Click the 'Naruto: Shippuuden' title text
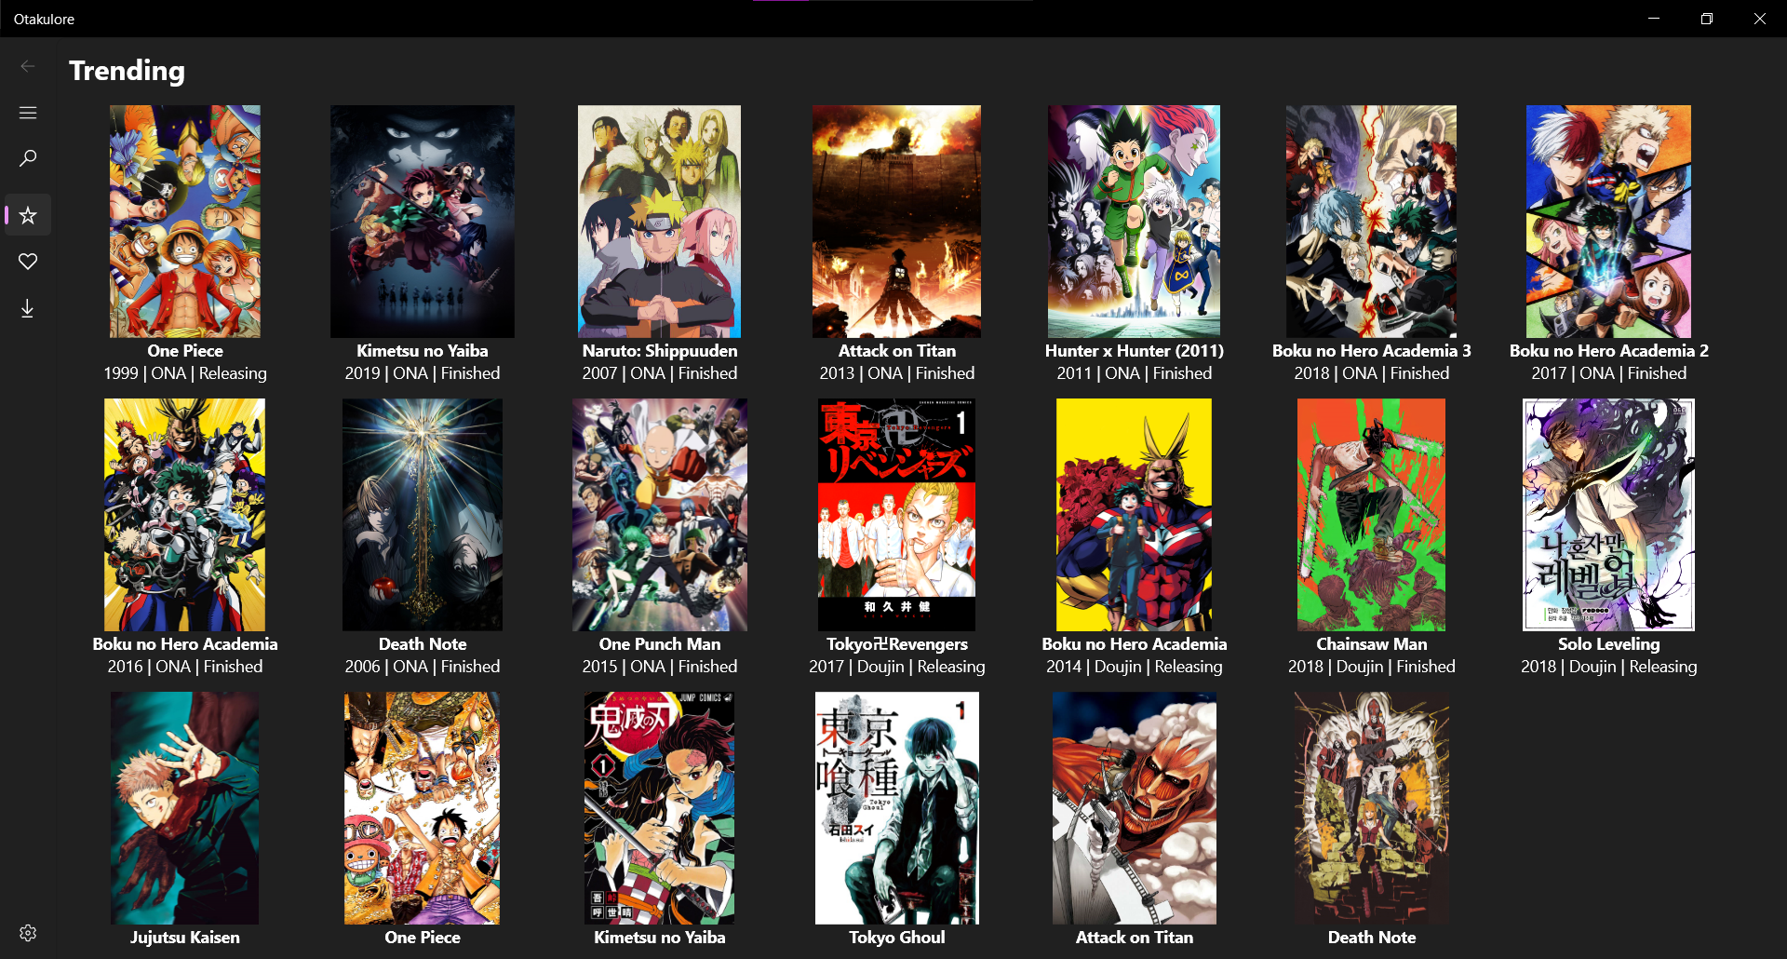The image size is (1787, 959). pos(660,351)
